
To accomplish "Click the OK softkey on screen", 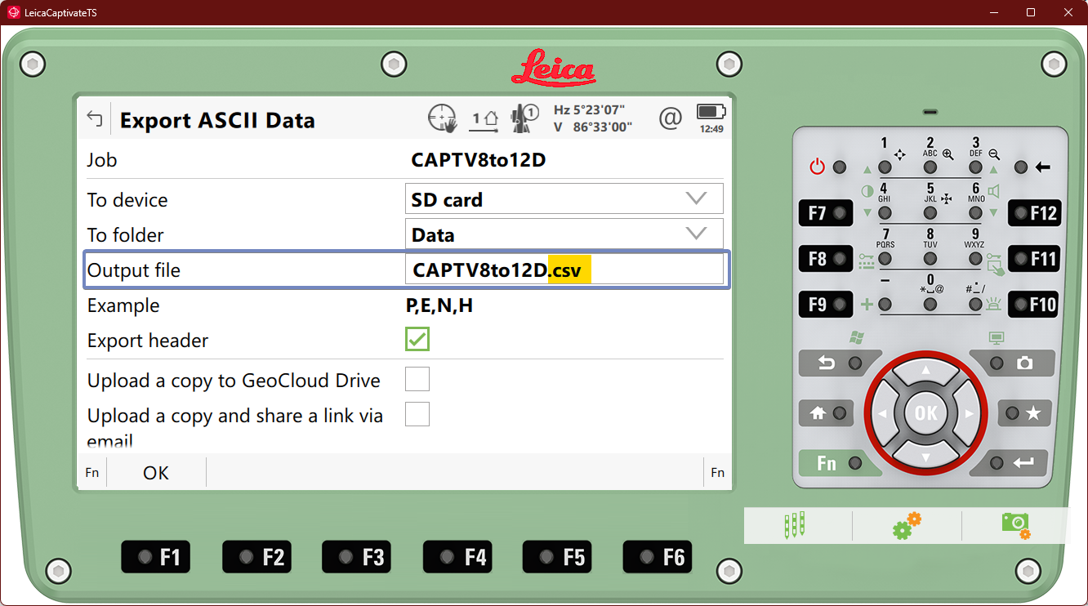I will (156, 473).
